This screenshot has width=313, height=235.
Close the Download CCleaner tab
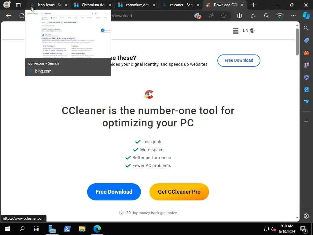coord(242,5)
